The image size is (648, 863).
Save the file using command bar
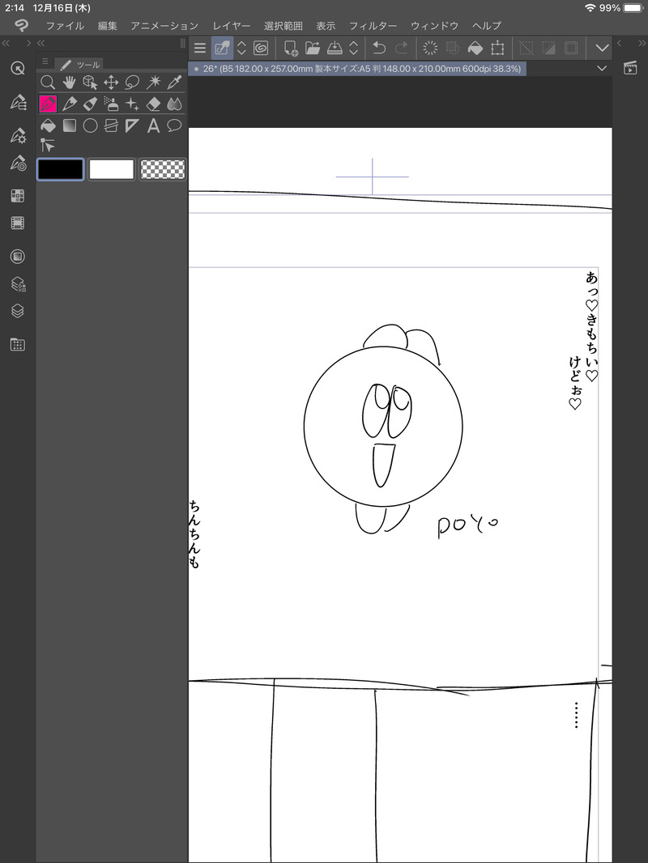335,48
